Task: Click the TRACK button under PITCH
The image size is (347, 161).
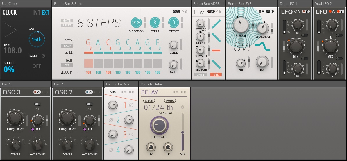Action: click(67, 46)
